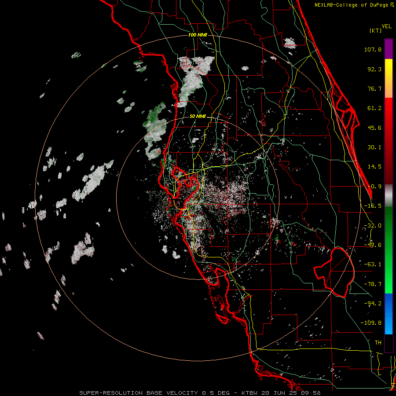The height and width of the screenshot is (396, 396).
Task: Click the -32.0 scale value
Action: pyautogui.click(x=373, y=226)
